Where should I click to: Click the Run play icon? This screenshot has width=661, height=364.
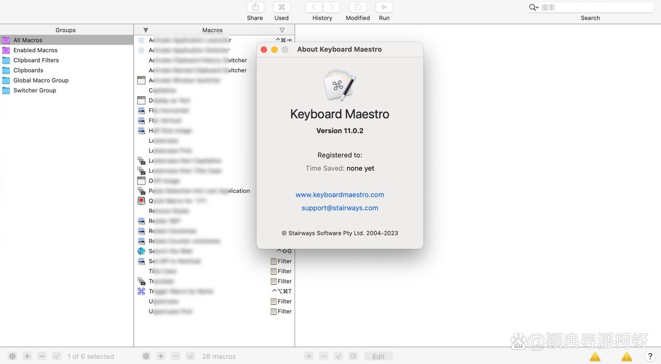[384, 7]
